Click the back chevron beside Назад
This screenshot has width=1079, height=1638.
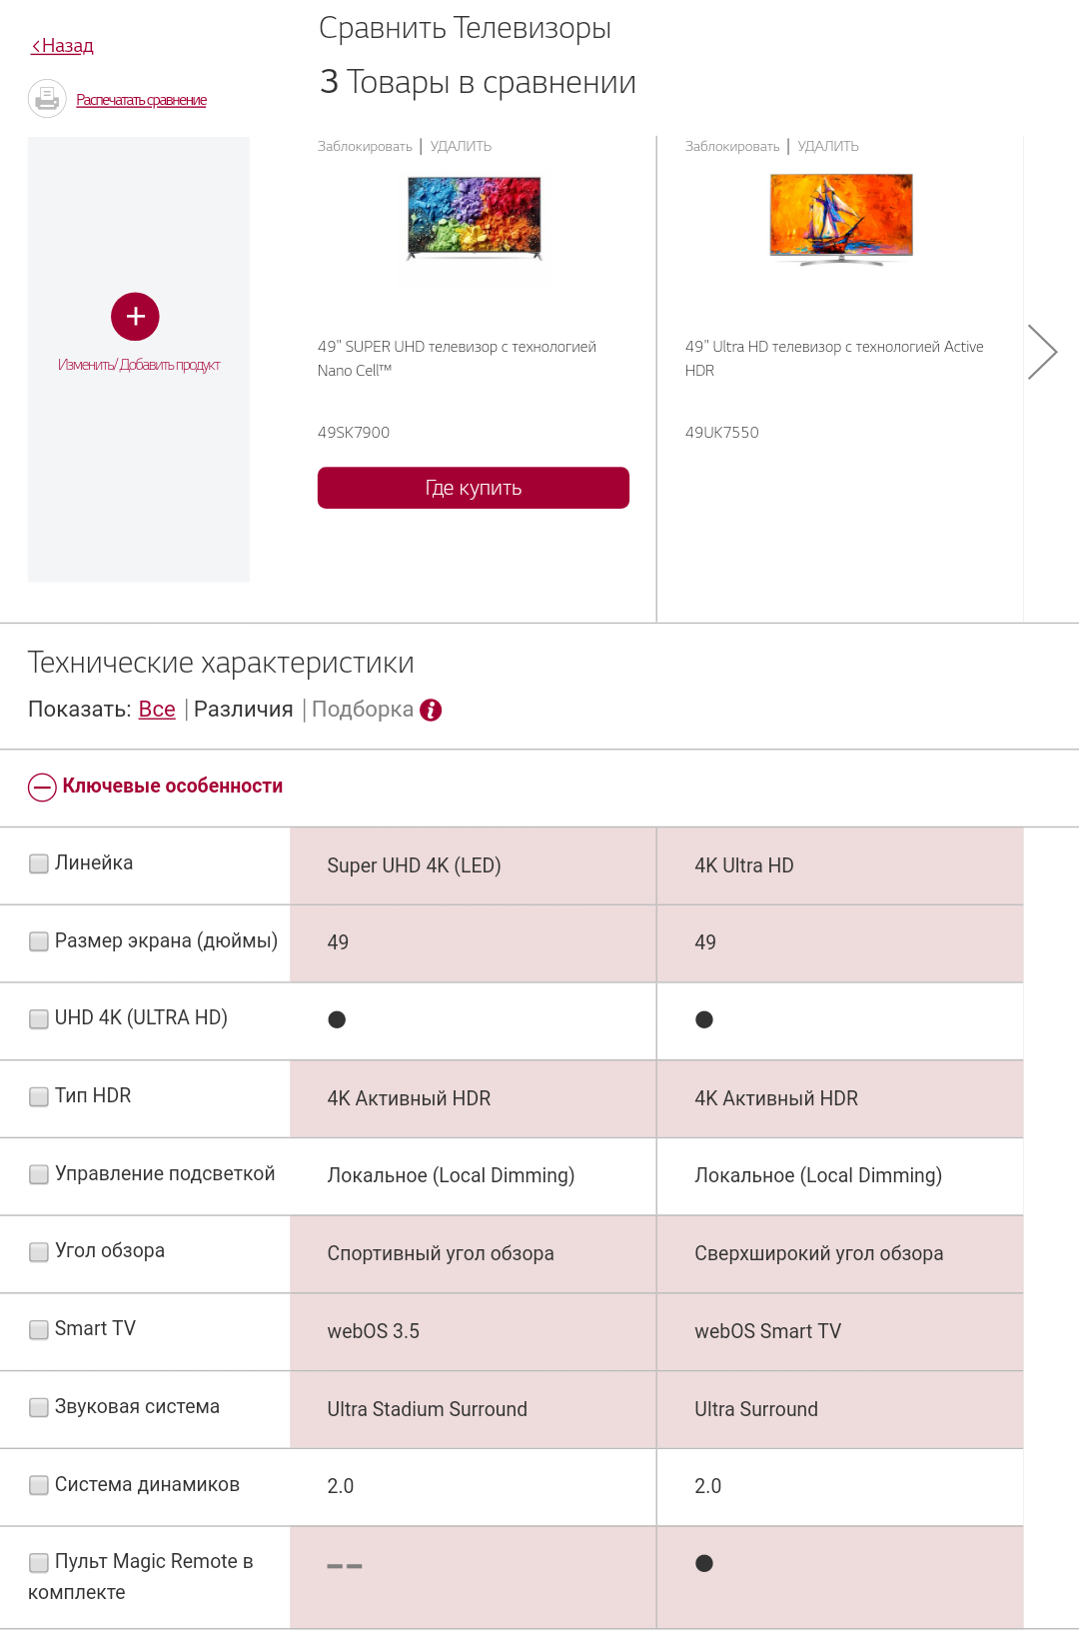(36, 46)
